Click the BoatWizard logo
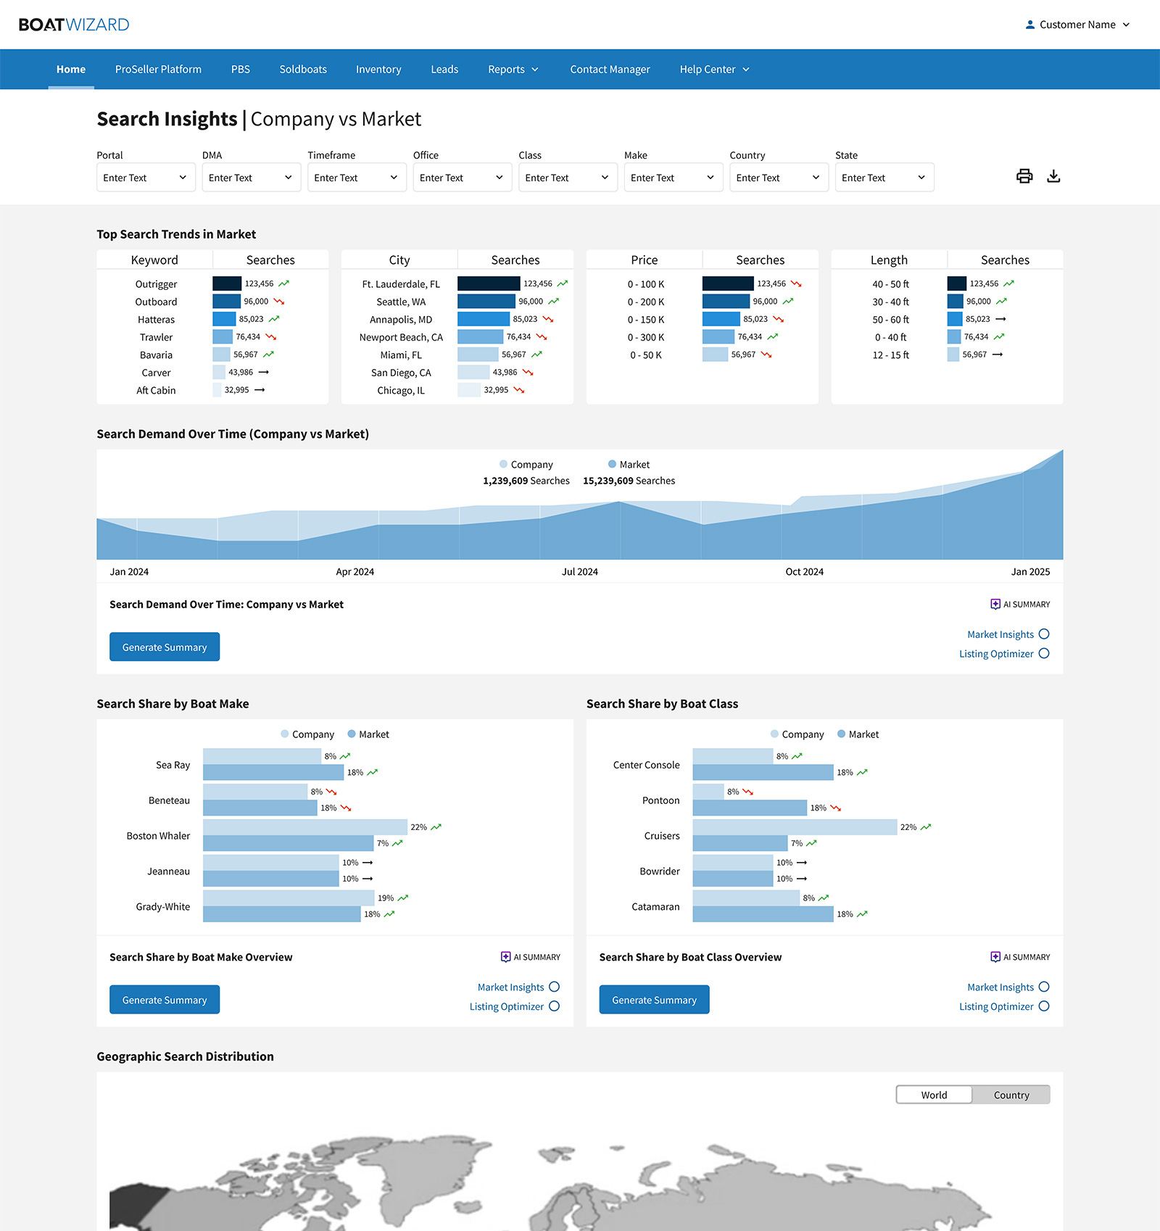 73,24
